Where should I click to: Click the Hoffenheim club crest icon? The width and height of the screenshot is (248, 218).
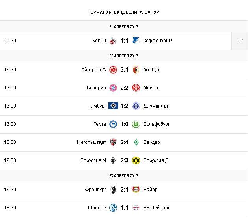tap(136, 41)
